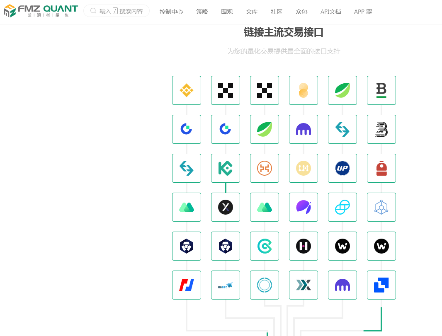Click the teal arrows icon directly above Upbit

tap(342, 129)
